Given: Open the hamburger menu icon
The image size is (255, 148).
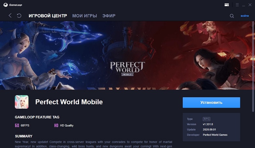Looking at the screenshot, I should coord(237,5).
